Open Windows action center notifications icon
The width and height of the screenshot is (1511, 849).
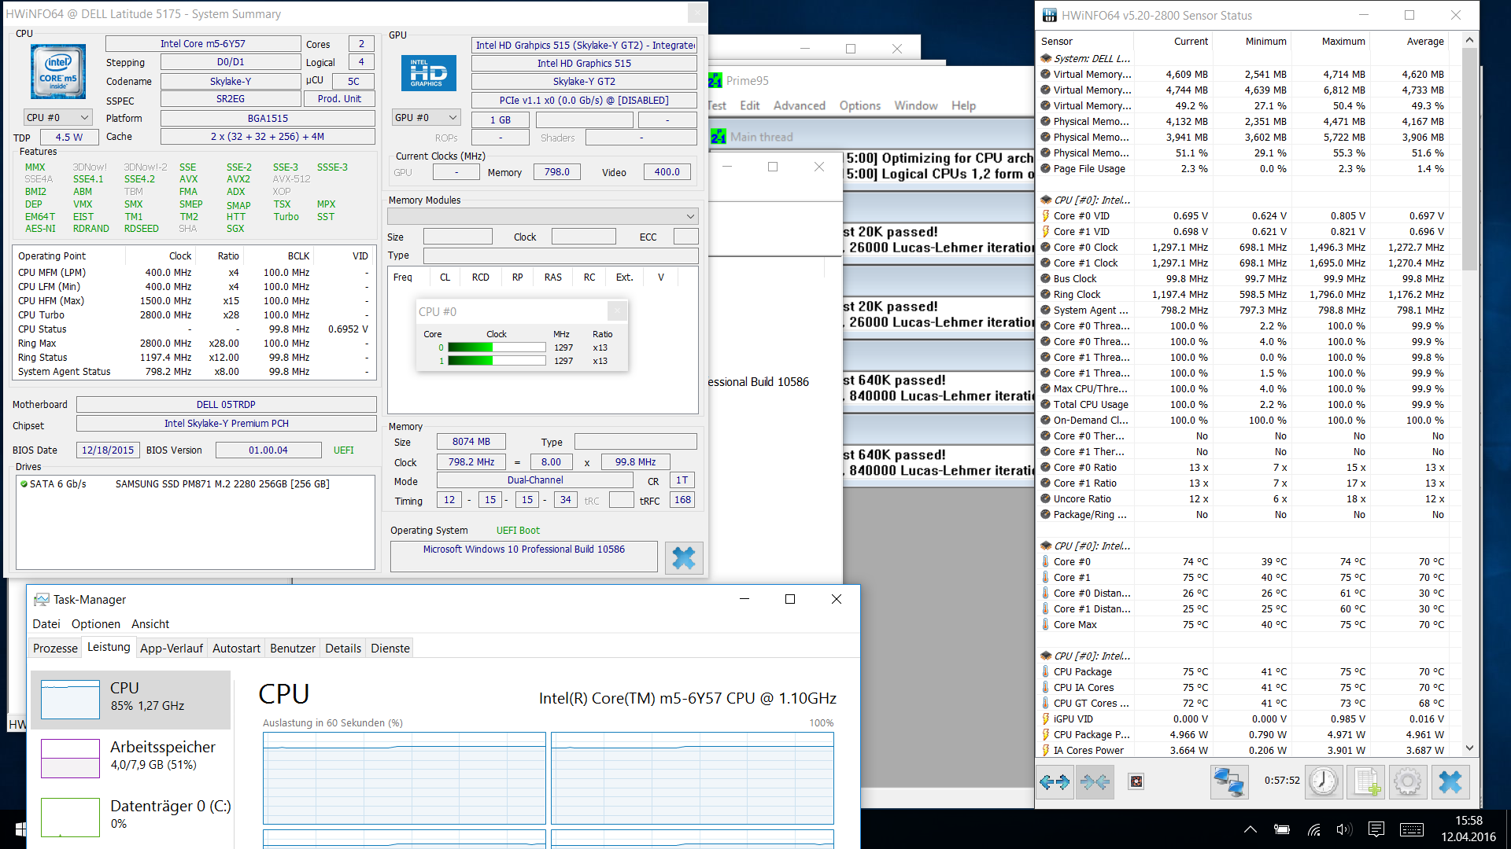tap(1376, 829)
